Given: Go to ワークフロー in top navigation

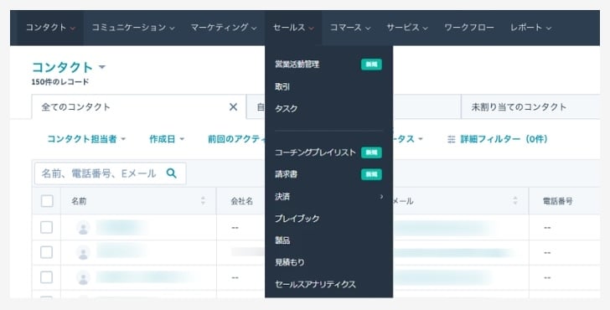Looking at the screenshot, I should [469, 28].
